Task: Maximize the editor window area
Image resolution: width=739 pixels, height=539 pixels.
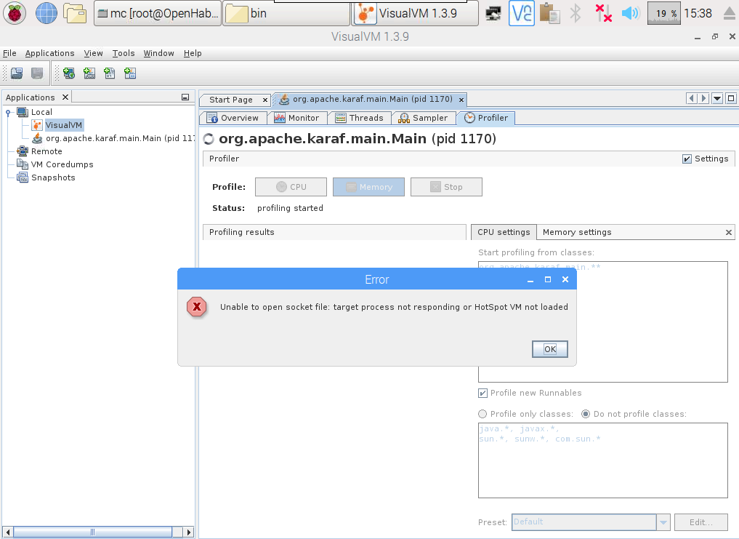Action: click(731, 98)
